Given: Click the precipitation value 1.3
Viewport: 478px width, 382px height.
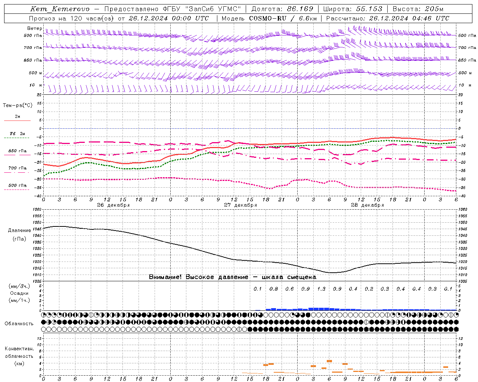Looking at the screenshot, I should click(x=321, y=289).
